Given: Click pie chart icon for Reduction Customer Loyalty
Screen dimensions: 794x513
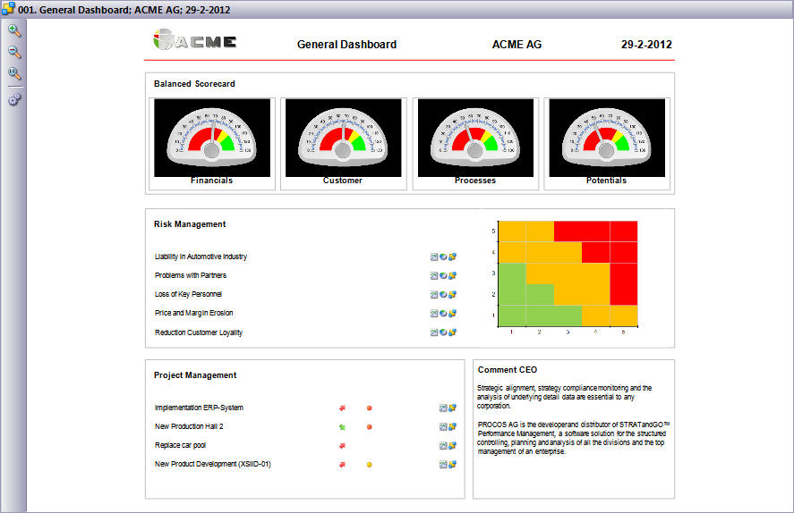Looking at the screenshot, I should 443,332.
